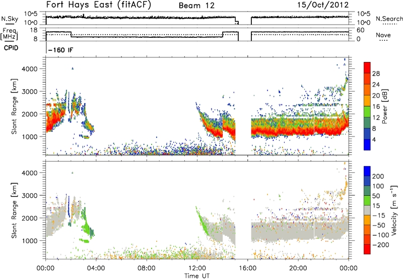Click the "04:00" time axis label

click(96, 268)
